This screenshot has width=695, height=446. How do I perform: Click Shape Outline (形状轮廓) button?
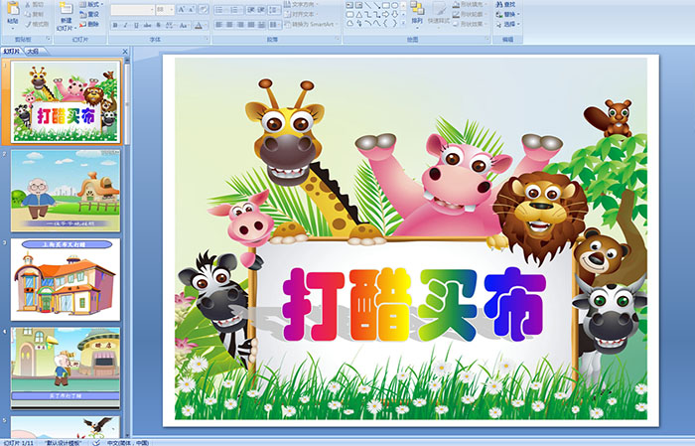click(469, 14)
